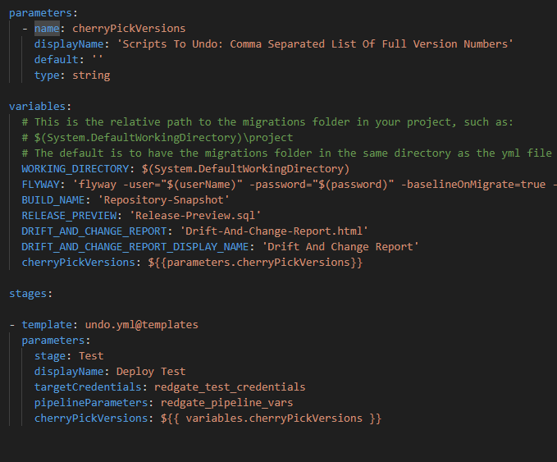Select the displayName 'Scripts To Undo' string

click(315, 44)
